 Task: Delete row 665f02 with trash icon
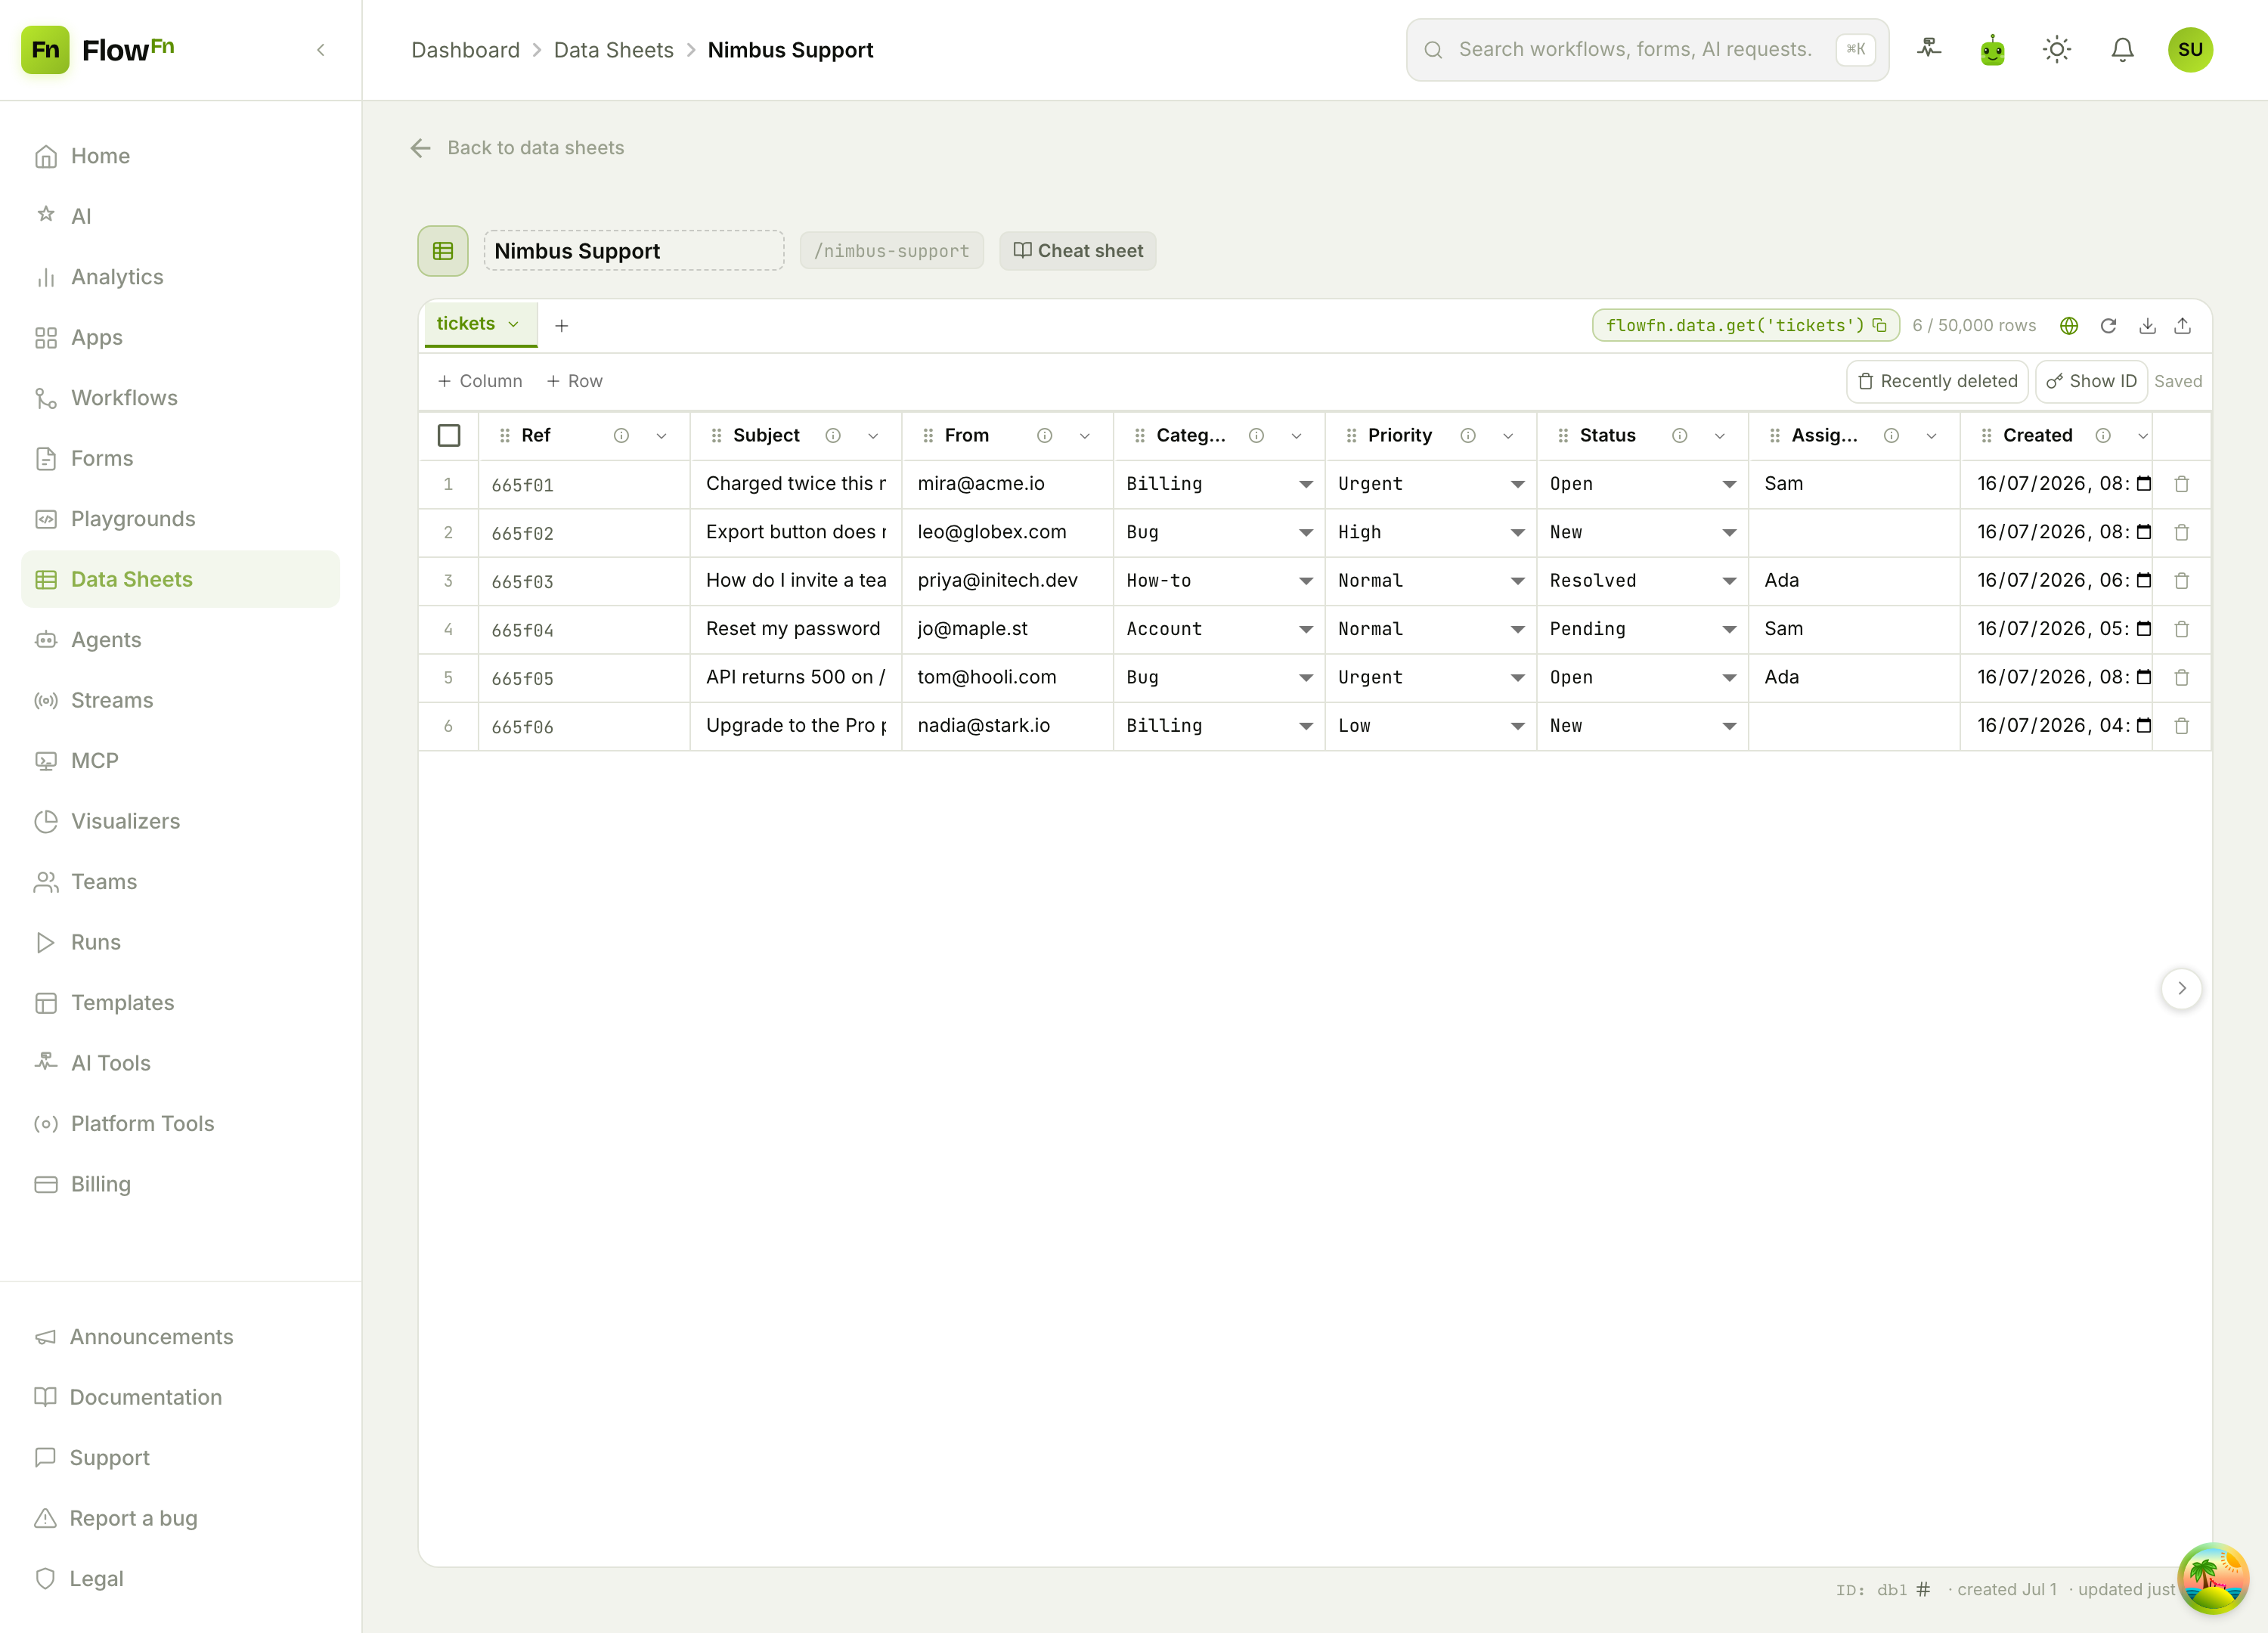(2182, 533)
